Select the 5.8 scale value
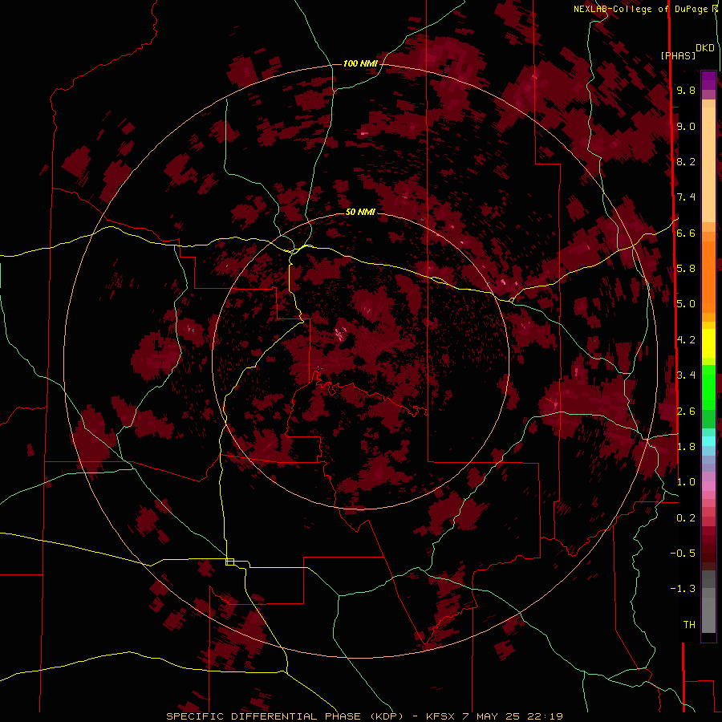This screenshot has height=722, width=722. pos(686,269)
